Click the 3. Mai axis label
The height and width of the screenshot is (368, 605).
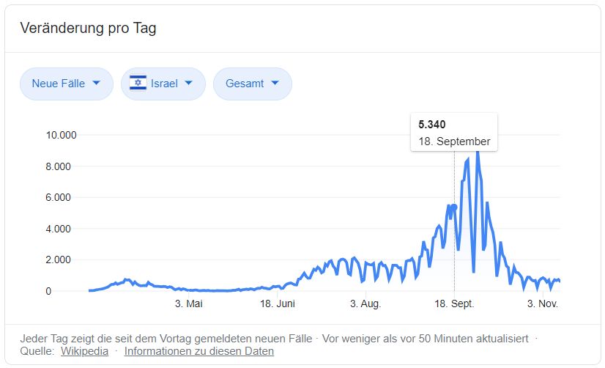pyautogui.click(x=188, y=303)
